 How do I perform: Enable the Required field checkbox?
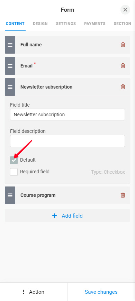[14, 172]
